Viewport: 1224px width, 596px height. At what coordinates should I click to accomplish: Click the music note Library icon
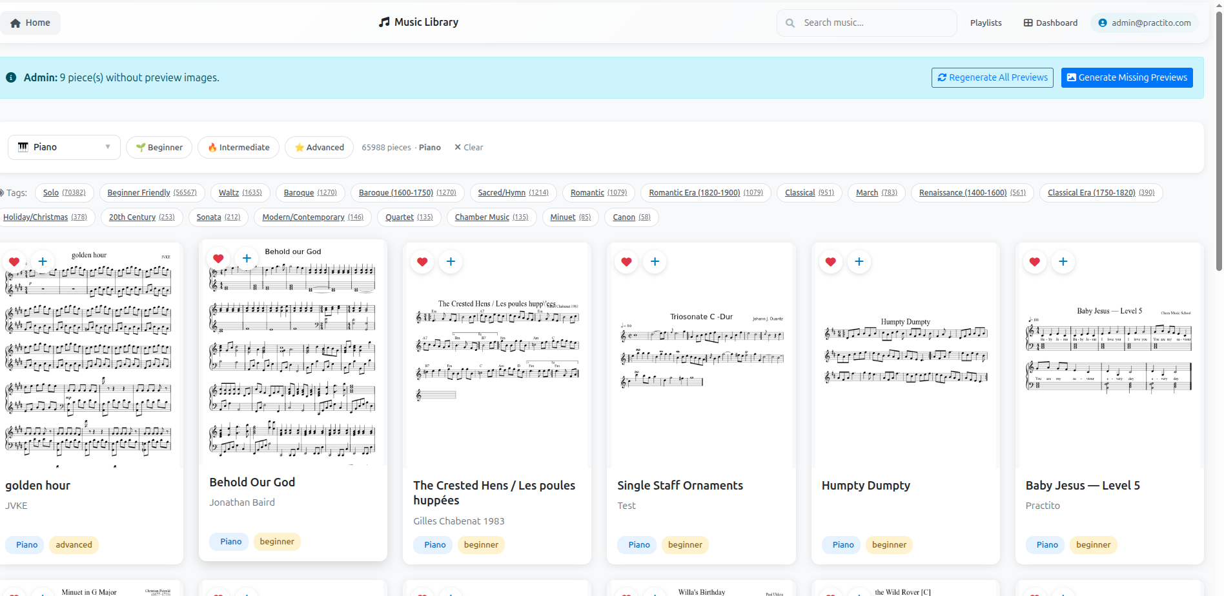(x=384, y=21)
